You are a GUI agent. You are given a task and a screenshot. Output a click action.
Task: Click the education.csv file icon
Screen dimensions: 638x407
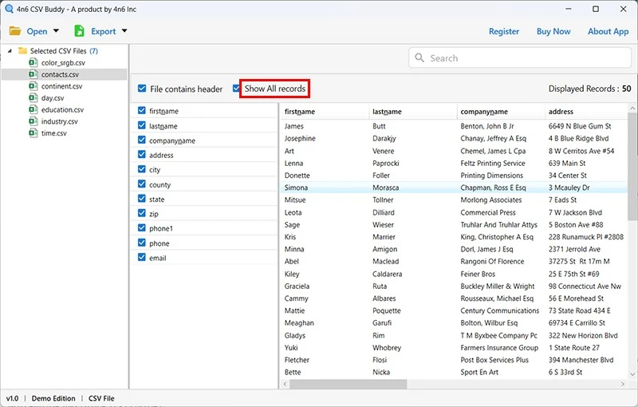pos(33,110)
